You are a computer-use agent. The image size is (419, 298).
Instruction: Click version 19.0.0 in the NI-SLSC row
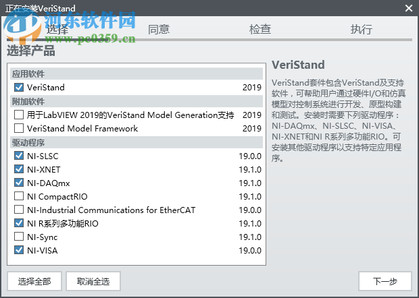[250, 156]
